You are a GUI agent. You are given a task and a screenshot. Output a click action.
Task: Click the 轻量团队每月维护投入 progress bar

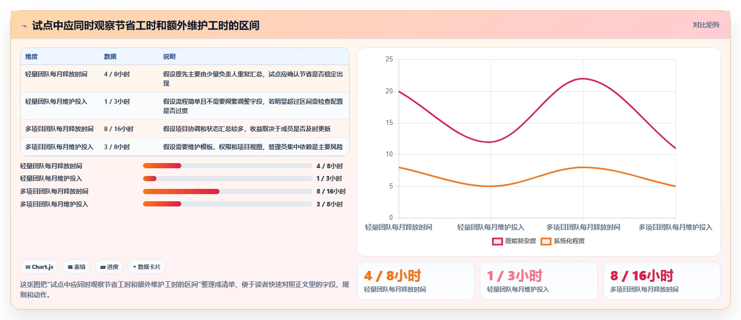coord(228,179)
